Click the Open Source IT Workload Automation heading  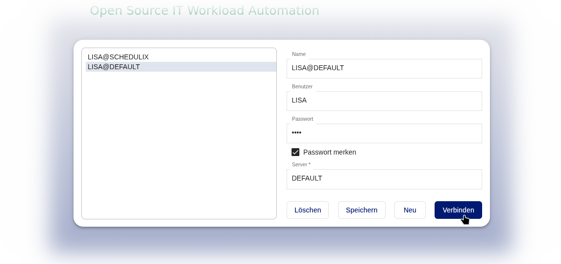[x=204, y=11]
